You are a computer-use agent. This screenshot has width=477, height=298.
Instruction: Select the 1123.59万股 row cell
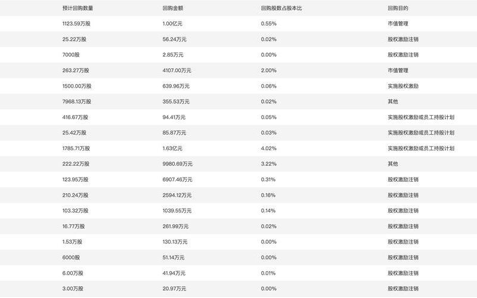pyautogui.click(x=76, y=24)
